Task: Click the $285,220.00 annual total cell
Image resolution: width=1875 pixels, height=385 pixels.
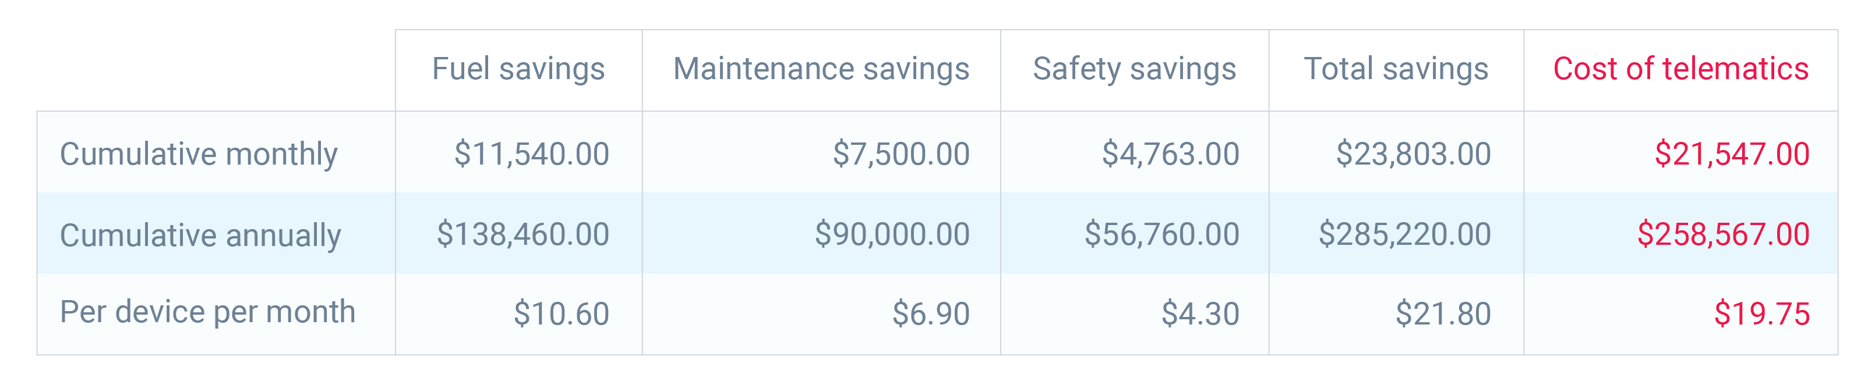Action: click(x=1404, y=234)
